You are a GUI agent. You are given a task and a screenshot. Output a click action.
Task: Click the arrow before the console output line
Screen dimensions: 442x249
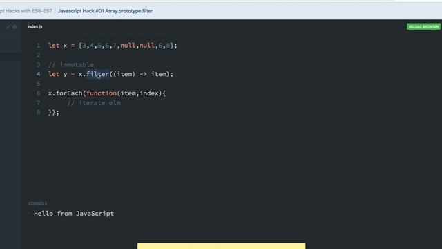point(29,214)
